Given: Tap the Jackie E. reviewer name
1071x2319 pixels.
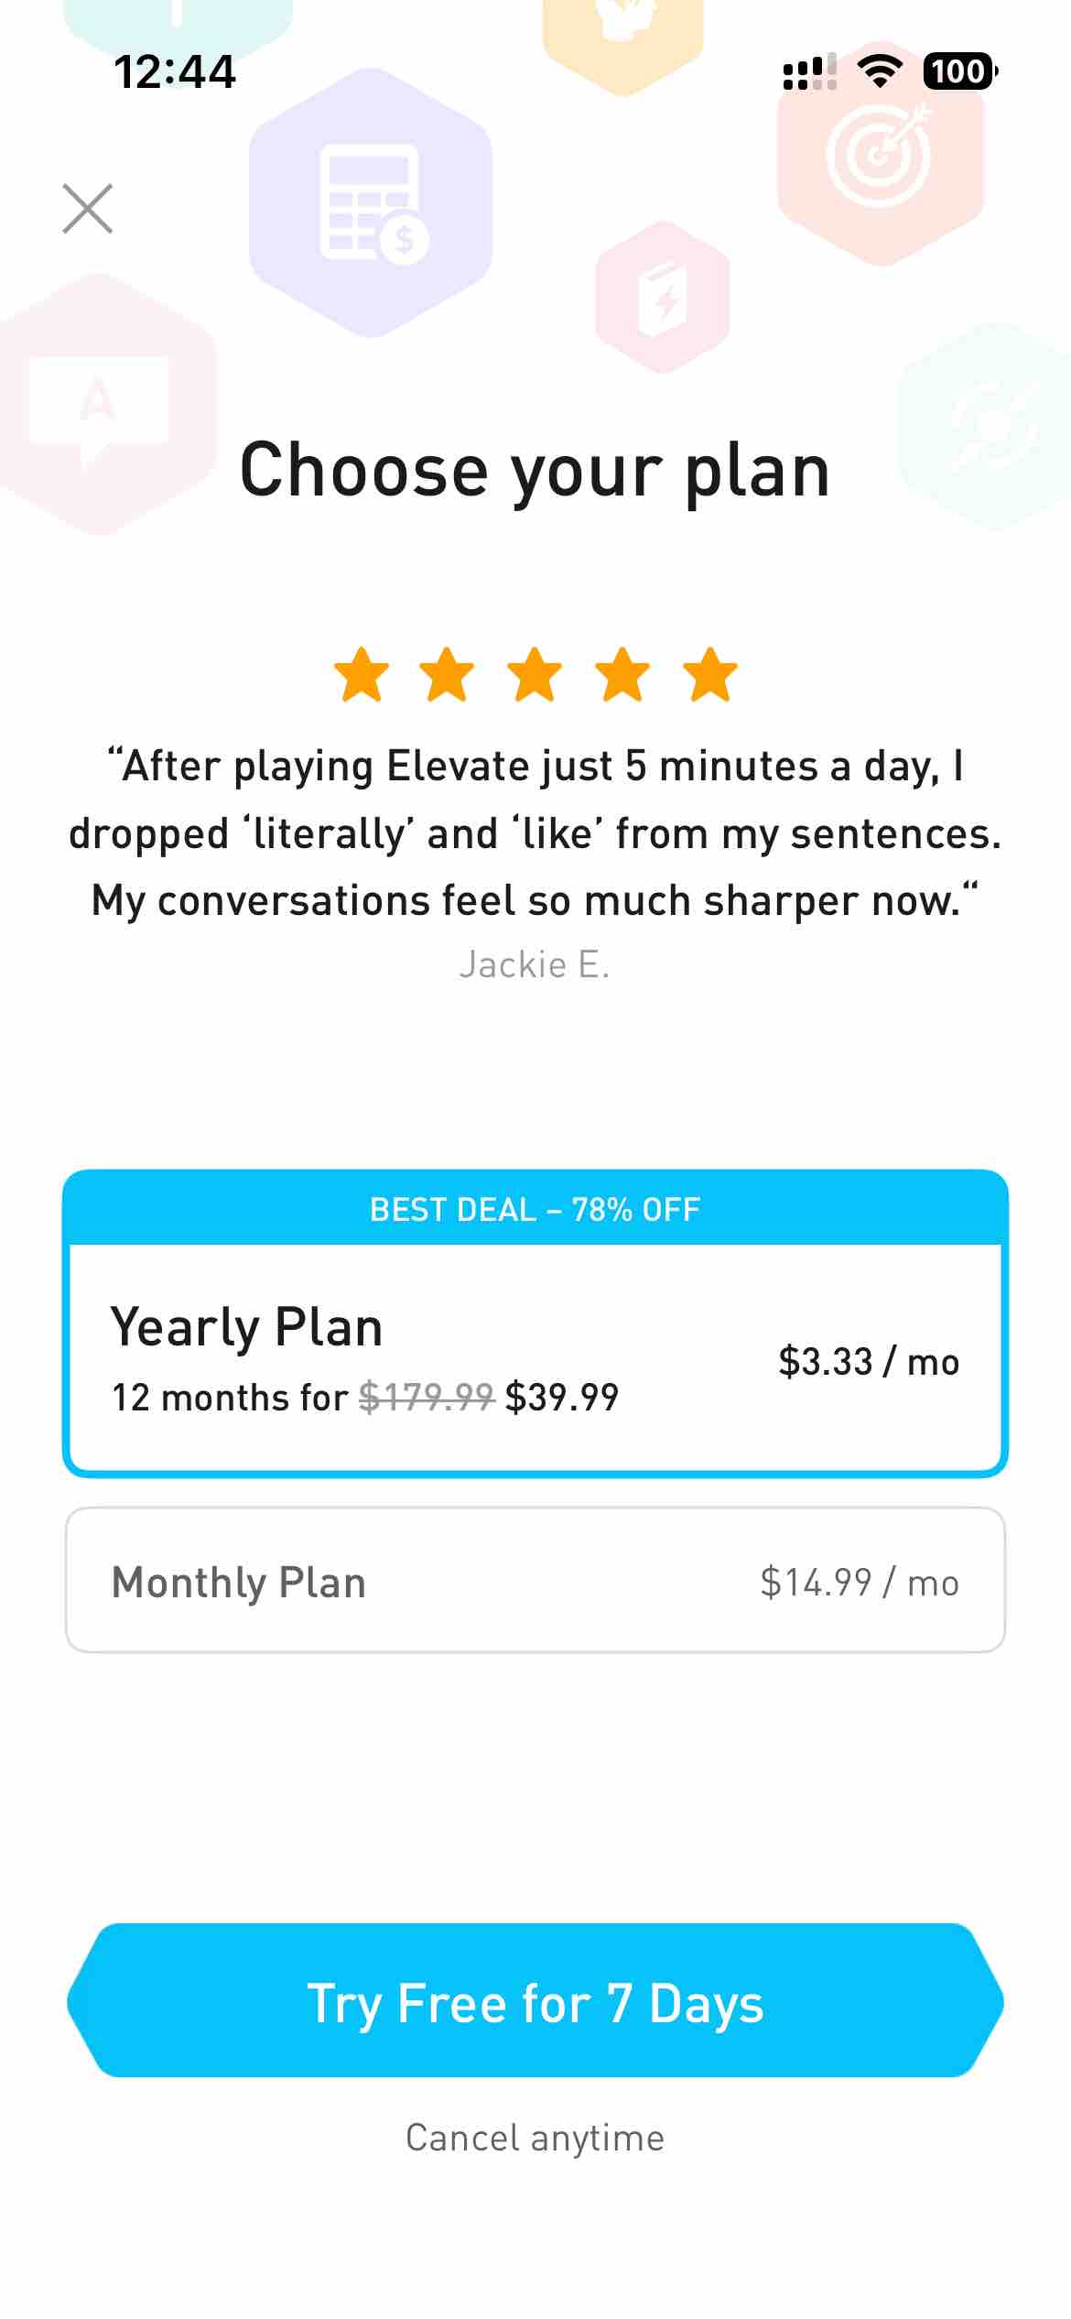Looking at the screenshot, I should [535, 964].
